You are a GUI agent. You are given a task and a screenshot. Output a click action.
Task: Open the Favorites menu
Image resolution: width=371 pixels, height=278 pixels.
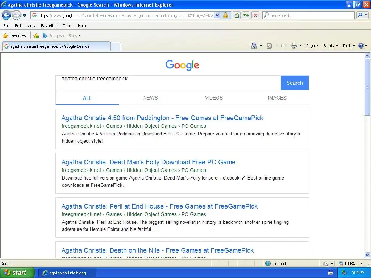[49, 26]
